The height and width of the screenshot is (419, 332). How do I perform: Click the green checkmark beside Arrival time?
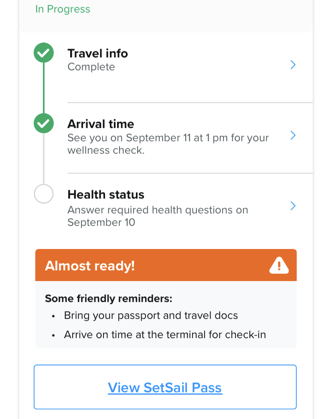tap(44, 123)
